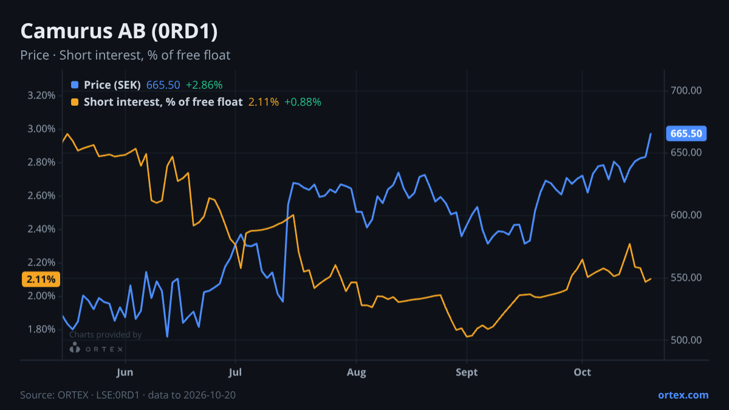Click the 2.20% left axis label
729x410 pixels.
[x=42, y=262]
